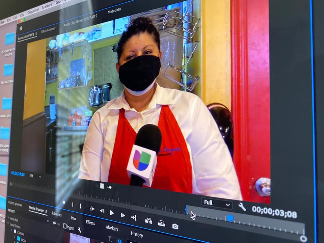Click the Go to Out point icon

(134, 218)
